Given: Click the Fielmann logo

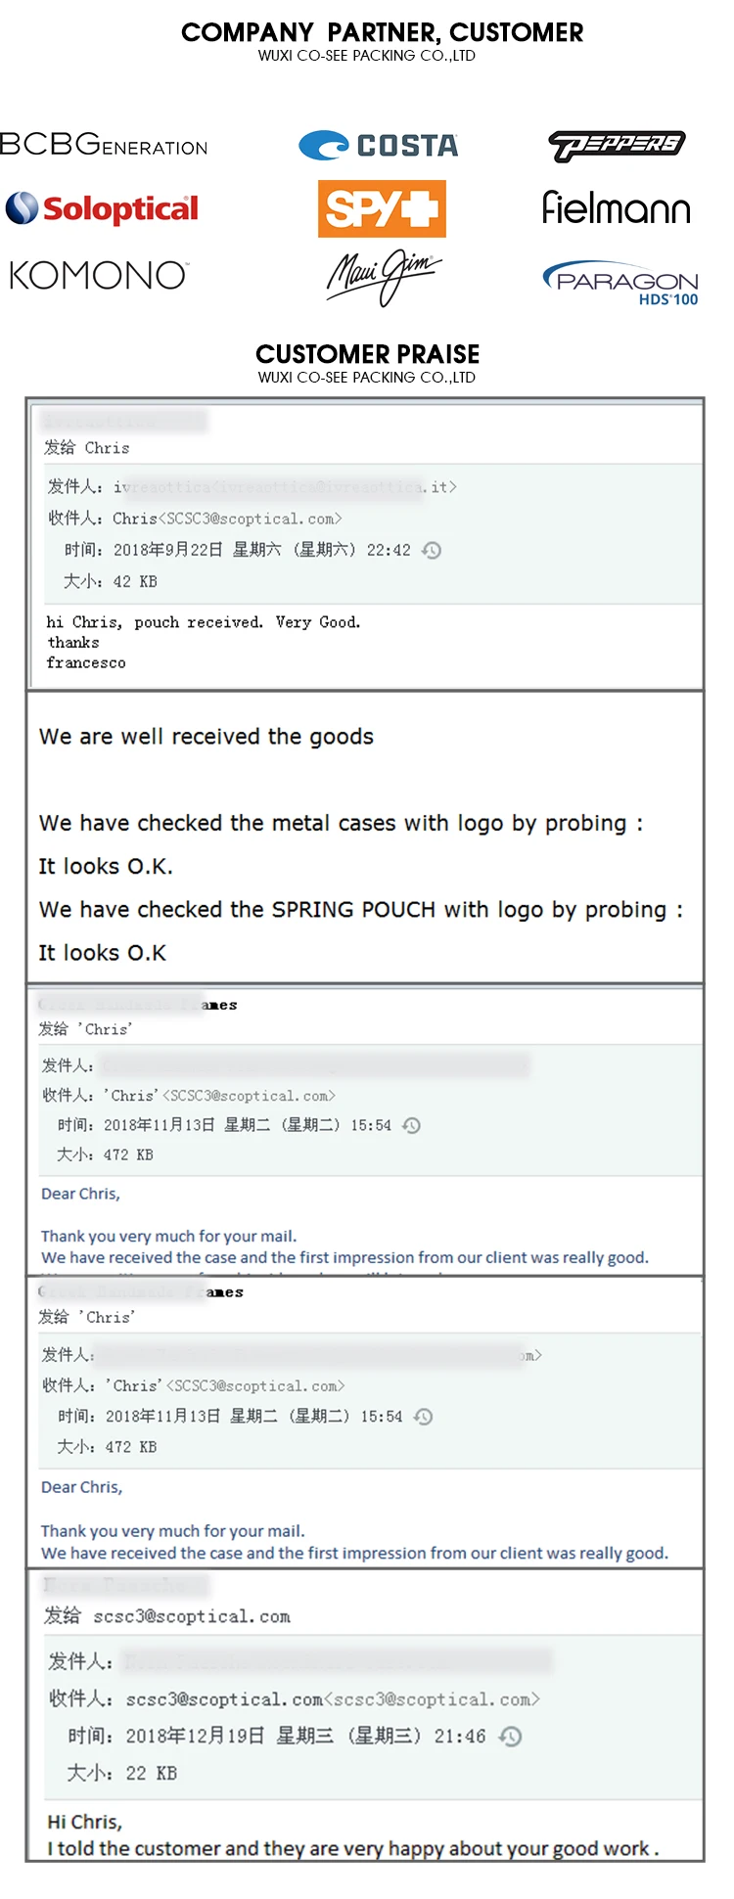Looking at the screenshot, I should click(617, 207).
